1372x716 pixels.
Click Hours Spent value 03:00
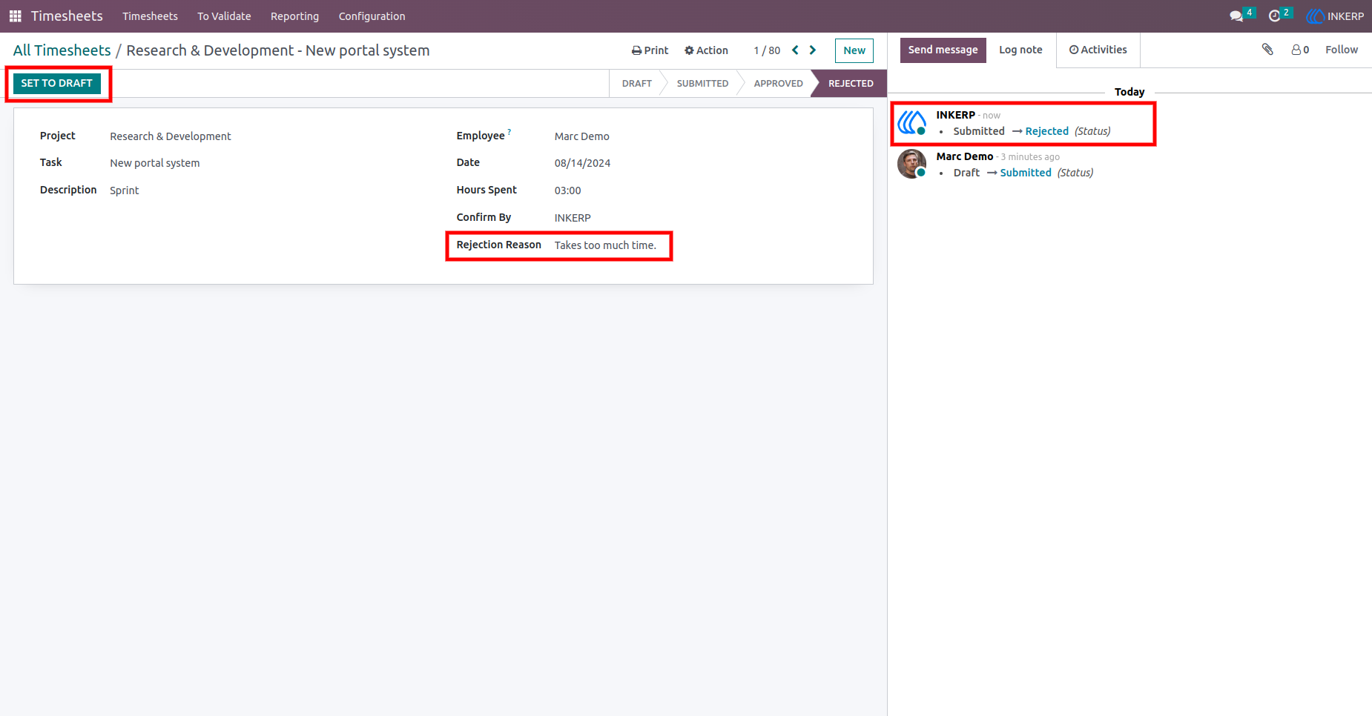coord(568,190)
